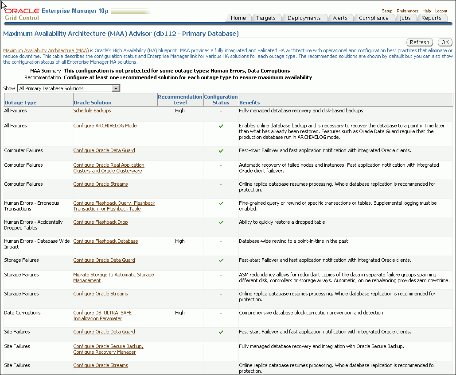Click checkmark for Flashback Query row
The height and width of the screenshot is (375, 456).
coord(221,203)
